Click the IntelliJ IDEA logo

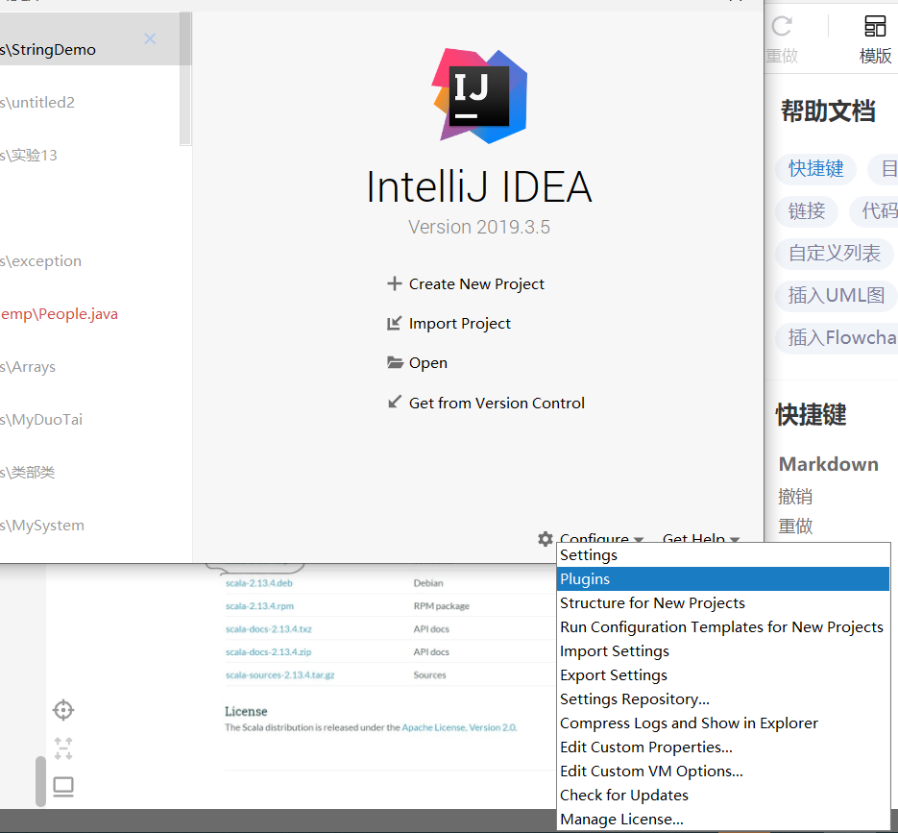pos(479,96)
